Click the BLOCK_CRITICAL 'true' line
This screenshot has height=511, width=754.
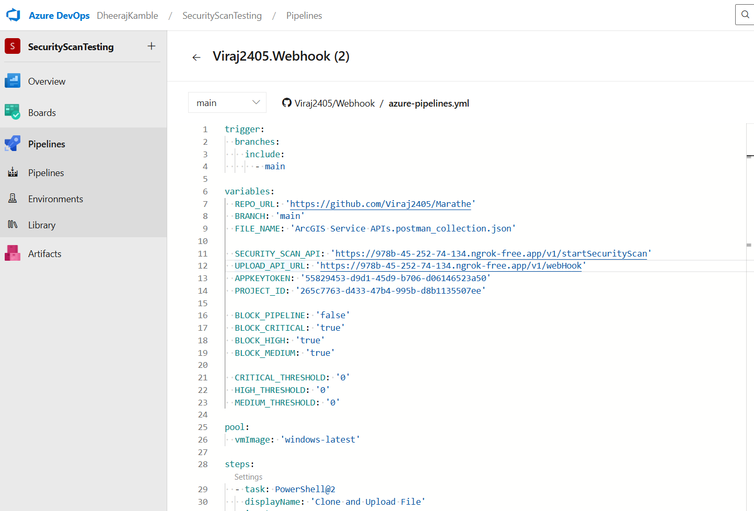pyautogui.click(x=289, y=328)
